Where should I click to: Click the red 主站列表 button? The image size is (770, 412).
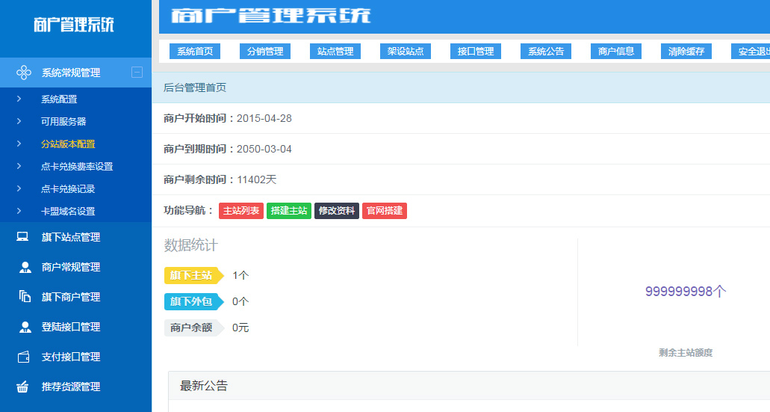[241, 211]
